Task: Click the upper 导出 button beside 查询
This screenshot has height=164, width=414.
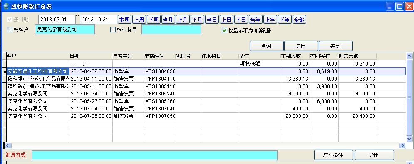Action: point(301,46)
